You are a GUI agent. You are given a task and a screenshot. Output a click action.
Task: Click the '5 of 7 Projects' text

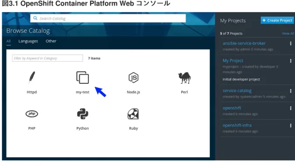[231, 34]
